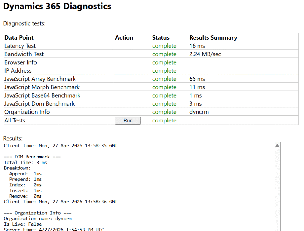Click the 'dyncrm' organization result
This screenshot has height=231, width=304.
click(x=199, y=112)
